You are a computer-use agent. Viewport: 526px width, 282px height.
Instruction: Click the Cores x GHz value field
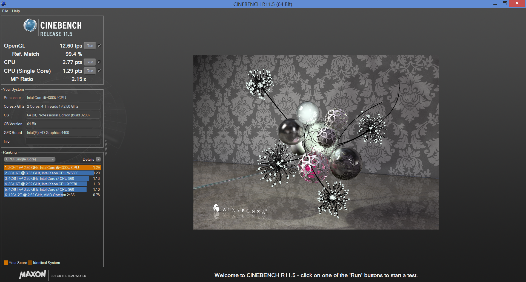[x=63, y=106]
